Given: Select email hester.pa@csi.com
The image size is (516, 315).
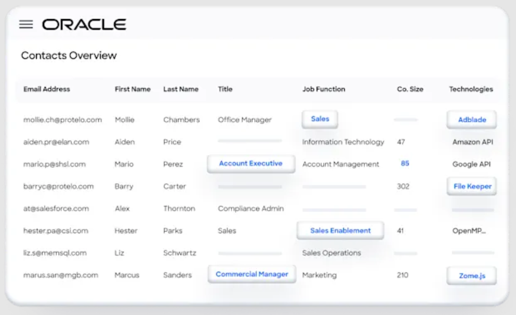Looking at the screenshot, I should [56, 231].
